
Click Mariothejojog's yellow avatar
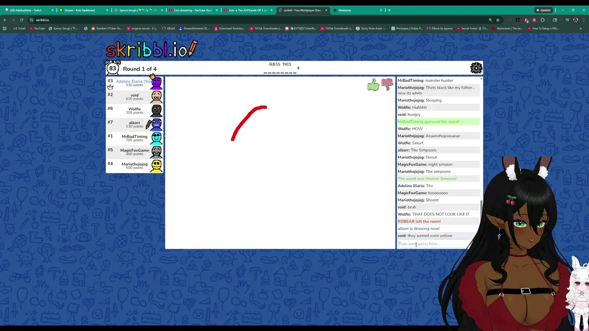(x=156, y=165)
